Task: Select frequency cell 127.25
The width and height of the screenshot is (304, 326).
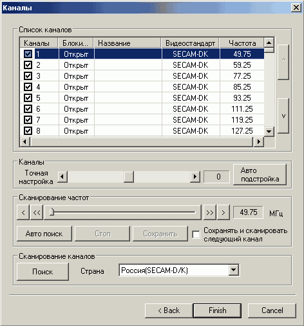Action: pyautogui.click(x=242, y=130)
